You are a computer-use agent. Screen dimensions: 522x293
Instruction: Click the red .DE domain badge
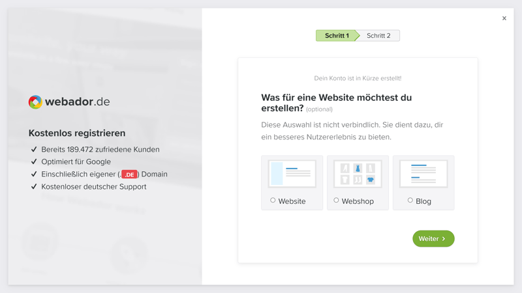coord(129,174)
